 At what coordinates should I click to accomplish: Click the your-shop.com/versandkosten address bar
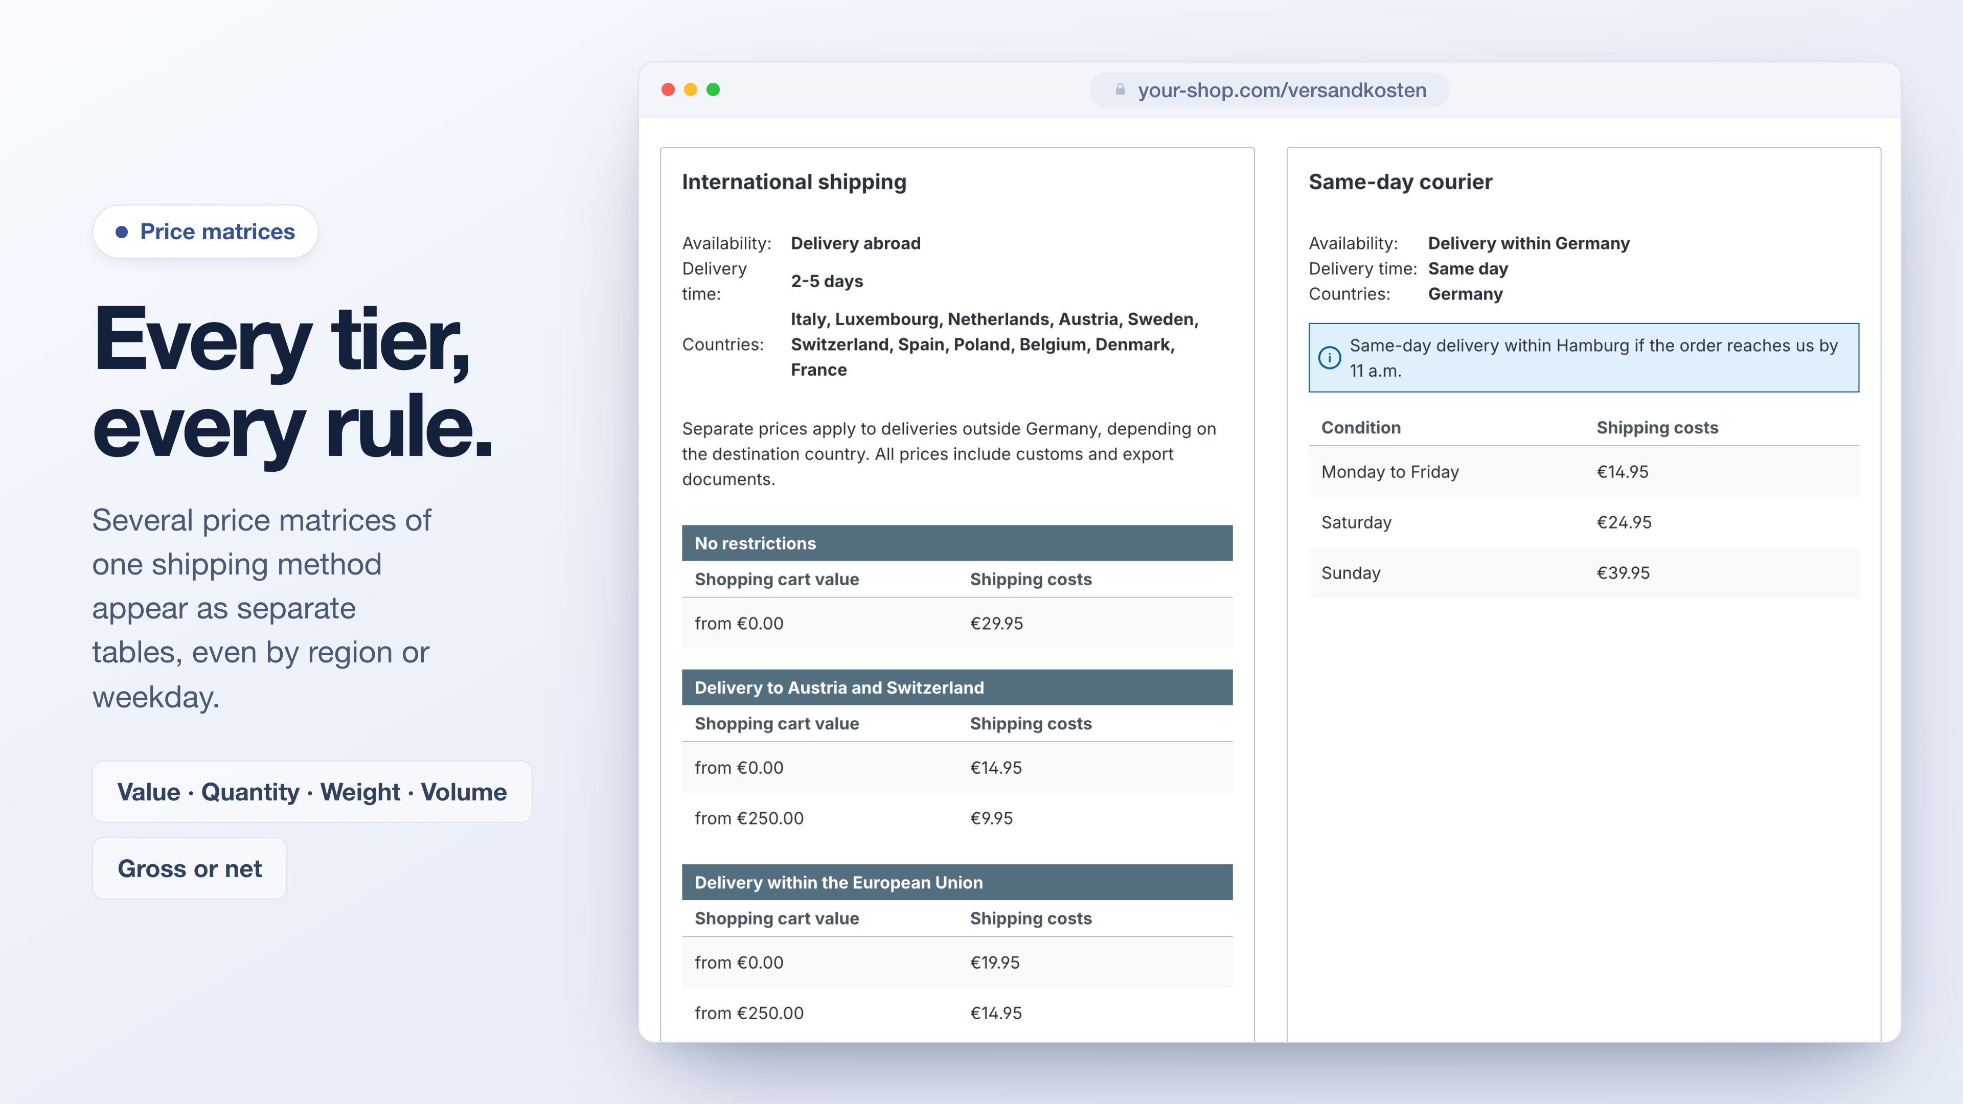1269,90
